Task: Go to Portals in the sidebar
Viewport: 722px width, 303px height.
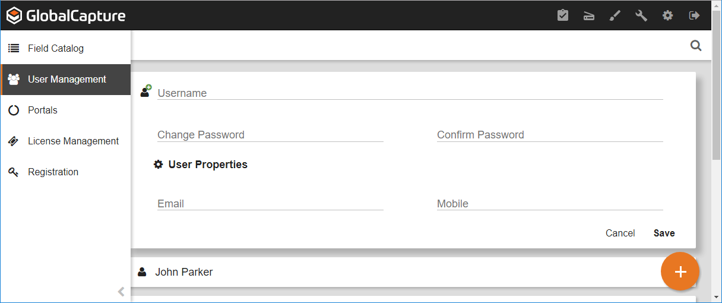Action: coord(43,110)
